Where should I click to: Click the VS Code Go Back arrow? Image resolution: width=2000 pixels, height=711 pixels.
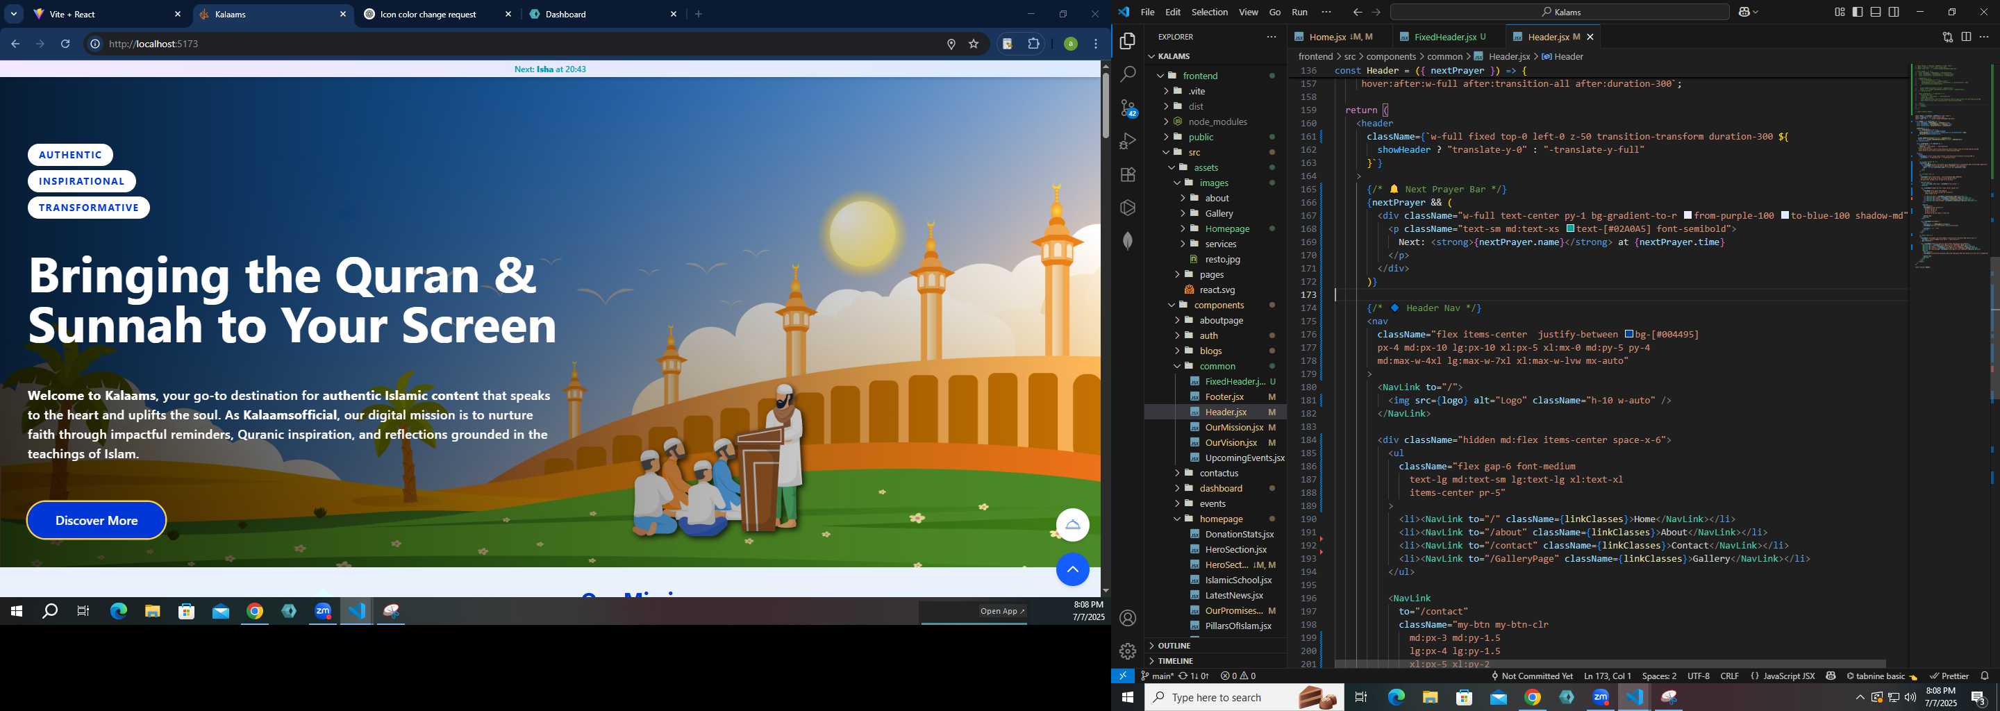click(1357, 12)
